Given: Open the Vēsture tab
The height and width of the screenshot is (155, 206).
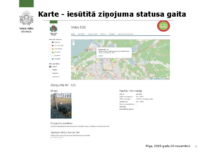Looking at the screenshot, I should 103,34.
